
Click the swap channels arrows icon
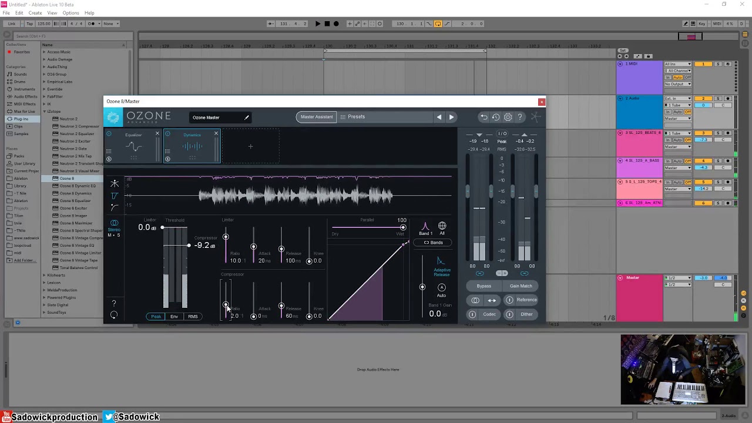click(492, 300)
